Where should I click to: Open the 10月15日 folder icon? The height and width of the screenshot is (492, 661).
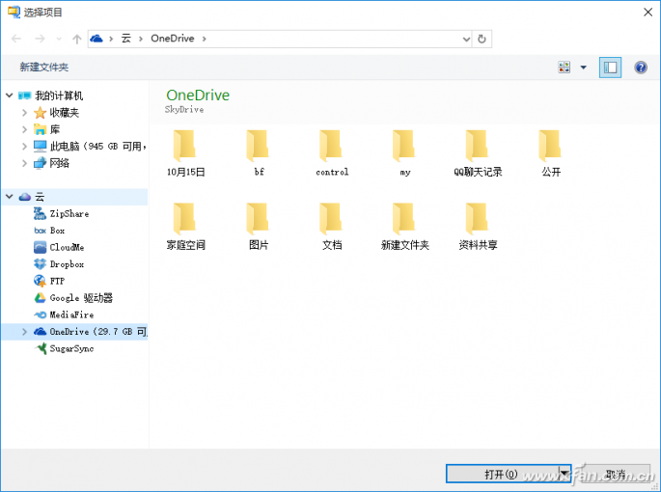pyautogui.click(x=184, y=146)
